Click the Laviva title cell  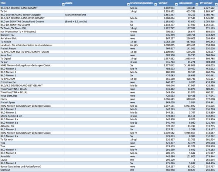point(33,160)
